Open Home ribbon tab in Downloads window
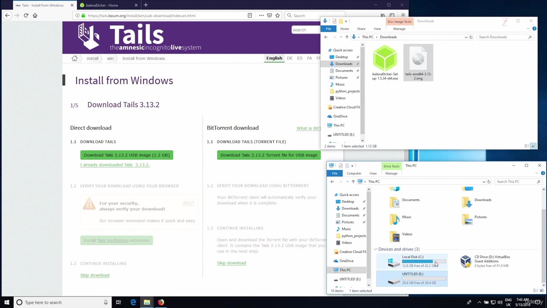Image resolution: width=547 pixels, height=308 pixels. click(344, 29)
